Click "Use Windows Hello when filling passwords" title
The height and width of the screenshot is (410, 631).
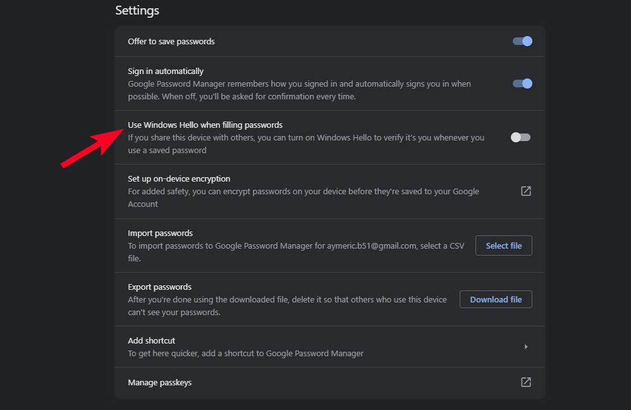pos(205,125)
